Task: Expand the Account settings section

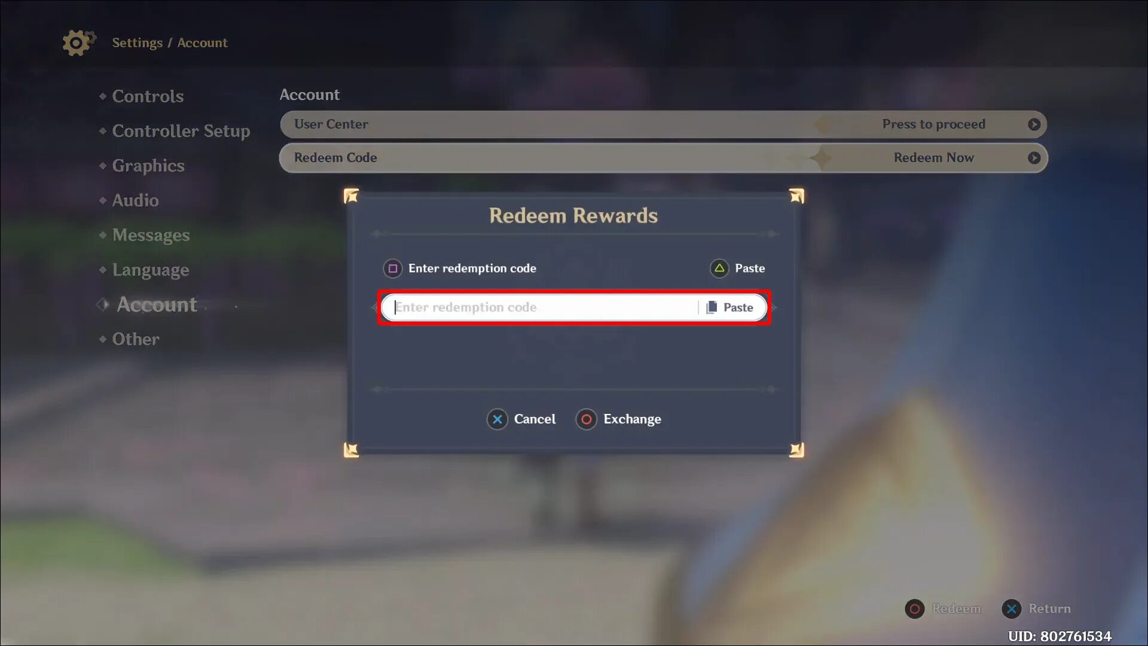Action: pyautogui.click(x=155, y=304)
